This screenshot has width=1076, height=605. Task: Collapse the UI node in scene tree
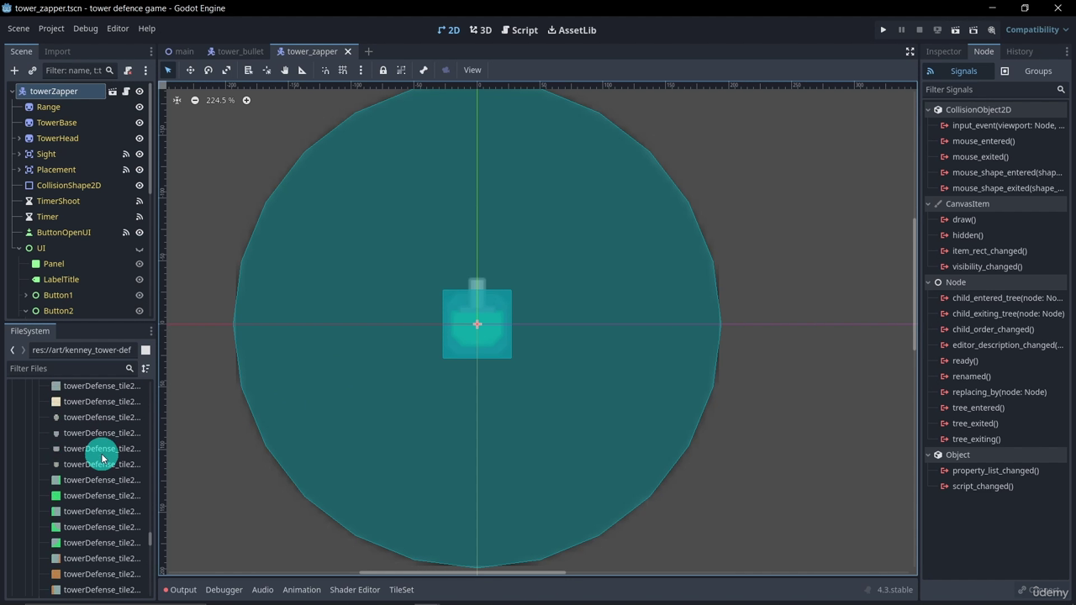18,249
